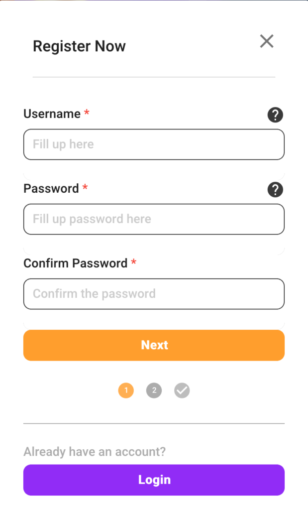Click the orange highlighted step one marker
This screenshot has width=308, height=510.
(x=126, y=390)
